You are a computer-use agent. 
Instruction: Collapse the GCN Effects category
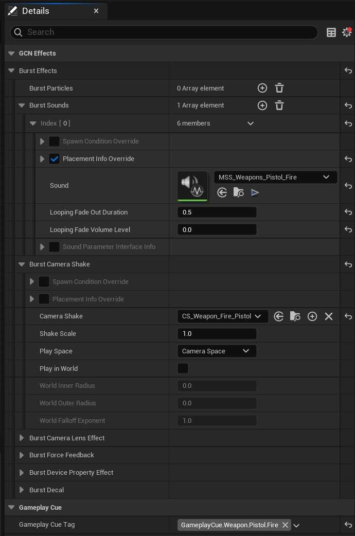pyautogui.click(x=11, y=53)
